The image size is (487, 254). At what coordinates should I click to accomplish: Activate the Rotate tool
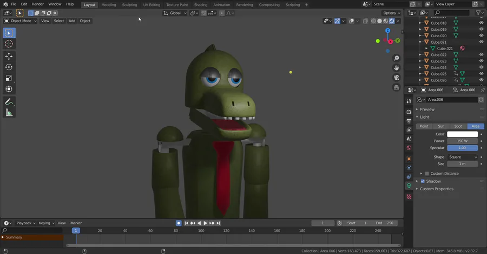click(9, 67)
